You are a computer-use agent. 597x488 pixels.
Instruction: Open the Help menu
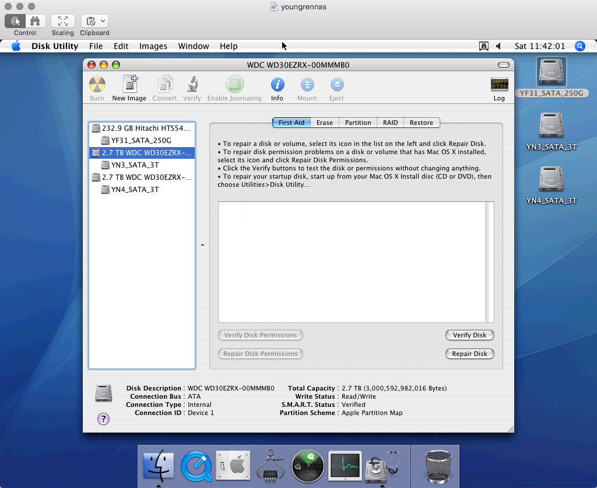point(229,46)
